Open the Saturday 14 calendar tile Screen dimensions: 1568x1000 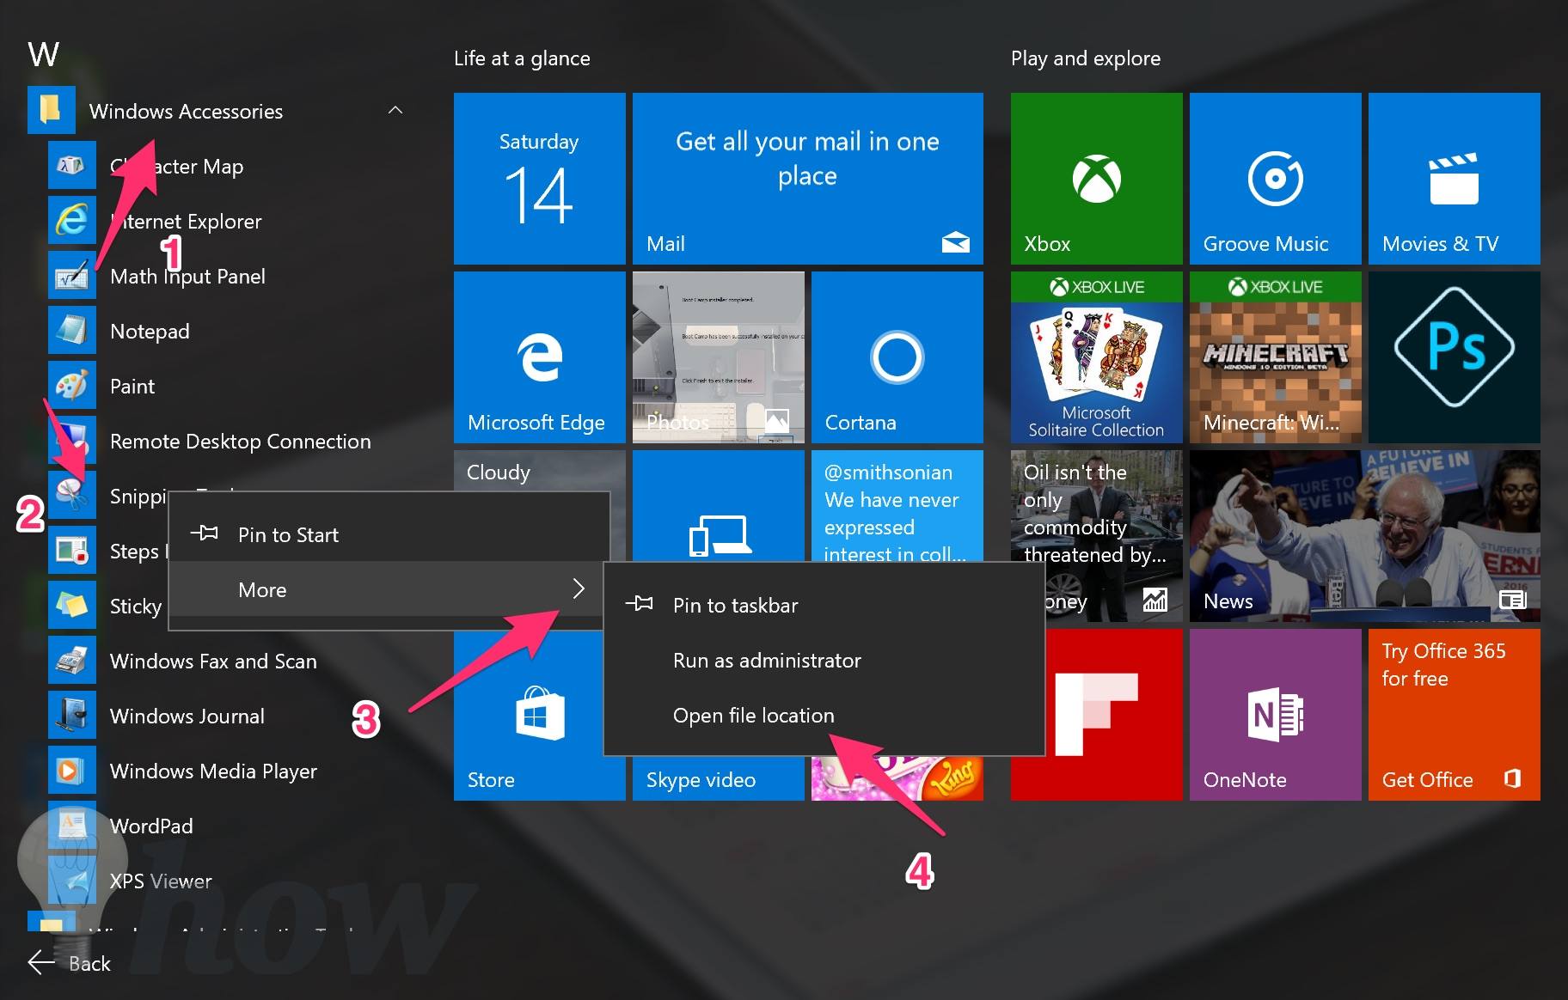click(539, 178)
